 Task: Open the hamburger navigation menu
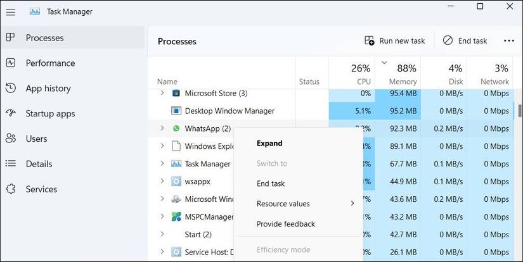(10, 11)
